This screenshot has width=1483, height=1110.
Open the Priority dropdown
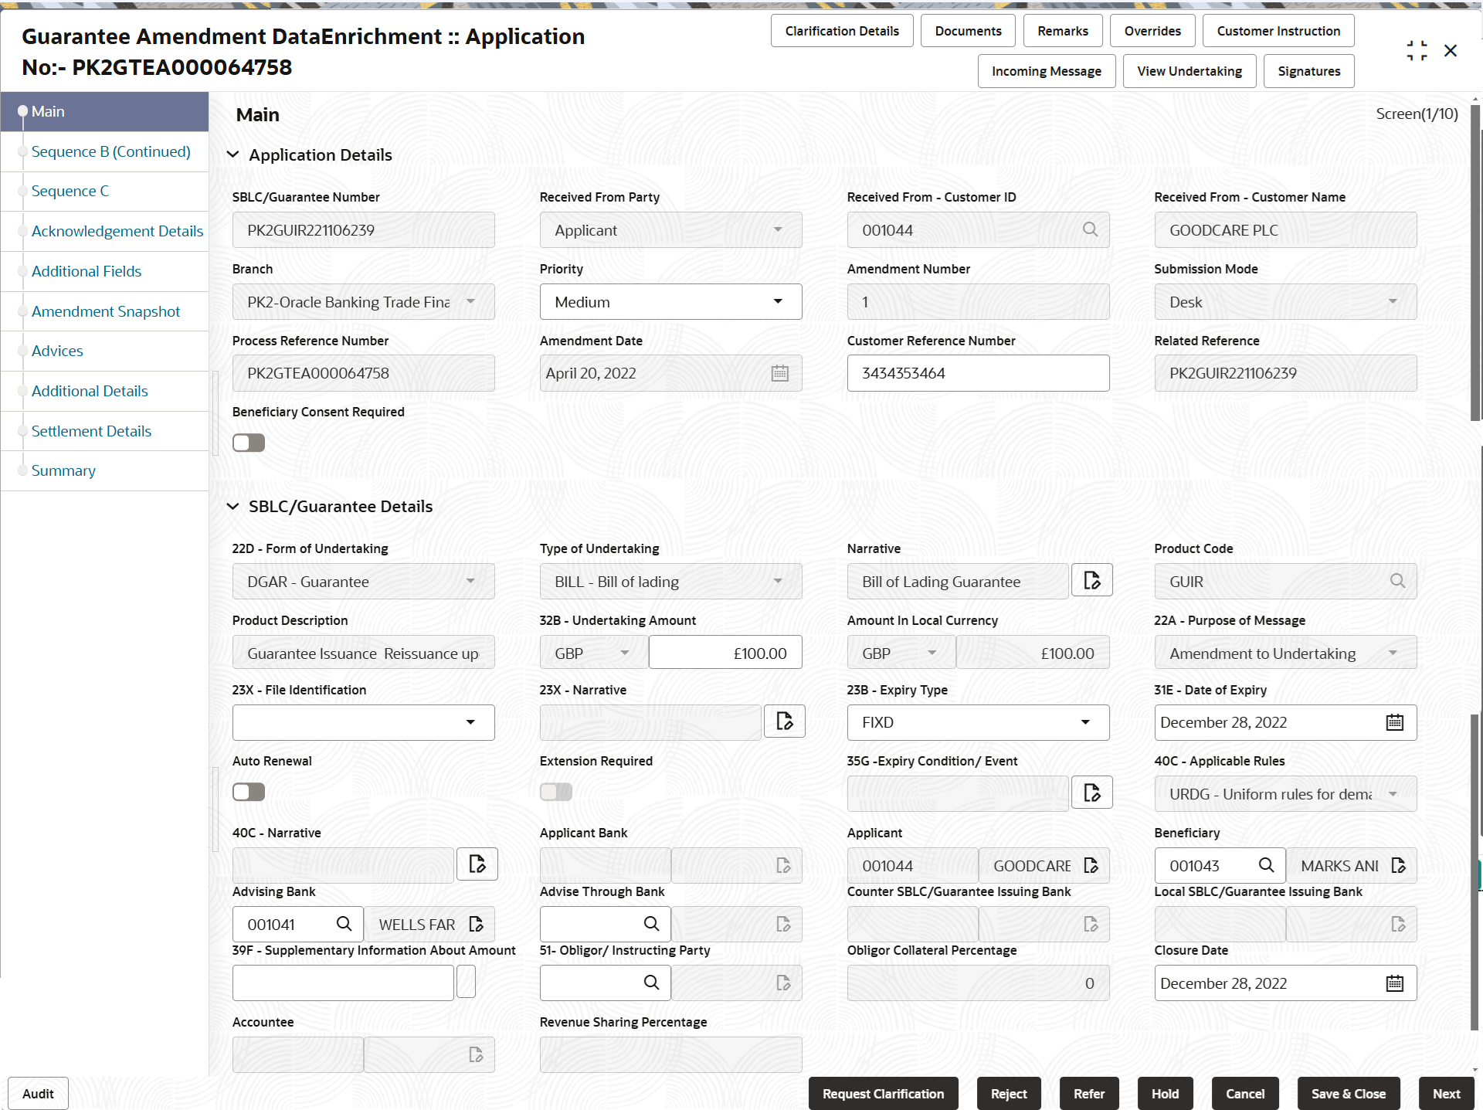670,302
